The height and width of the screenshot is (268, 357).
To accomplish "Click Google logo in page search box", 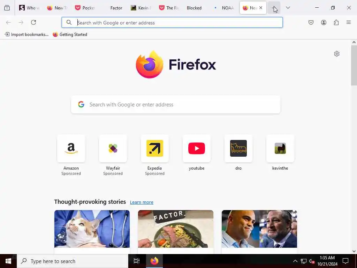I will point(81,104).
